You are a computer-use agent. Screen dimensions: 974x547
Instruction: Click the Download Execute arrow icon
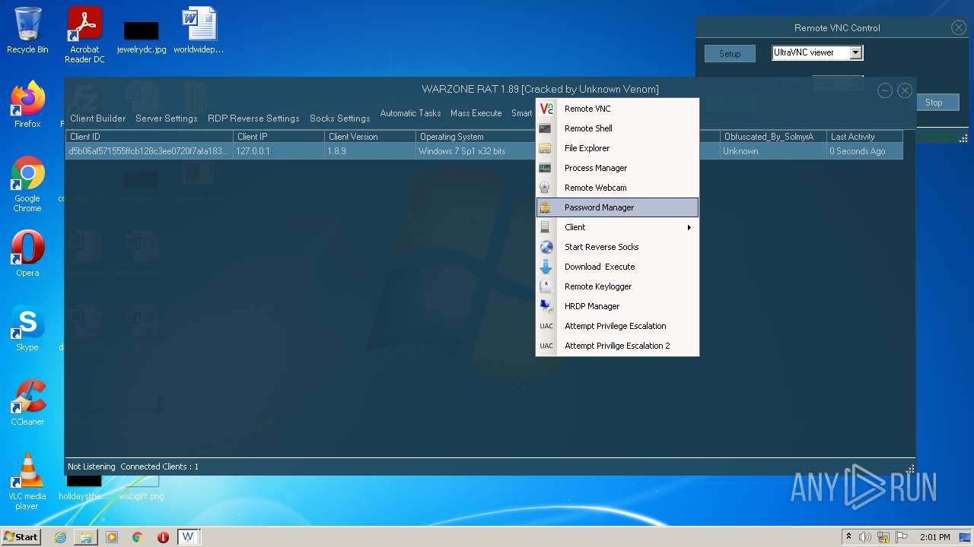pyautogui.click(x=546, y=267)
